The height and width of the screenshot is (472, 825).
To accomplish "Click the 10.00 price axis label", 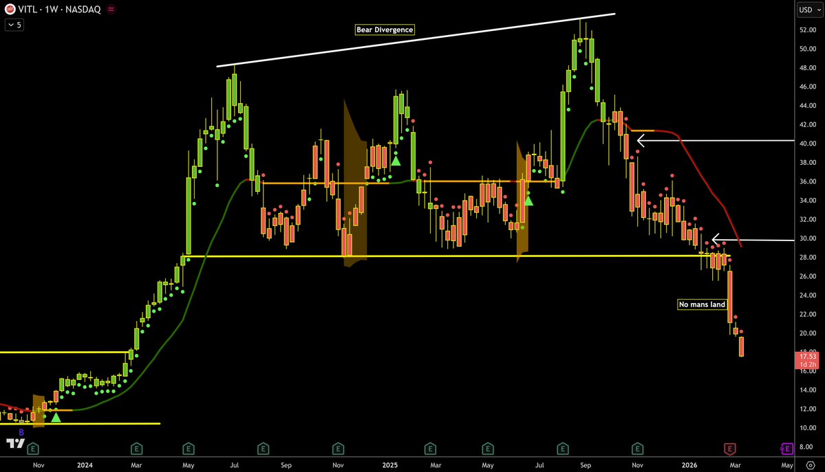I will point(808,428).
